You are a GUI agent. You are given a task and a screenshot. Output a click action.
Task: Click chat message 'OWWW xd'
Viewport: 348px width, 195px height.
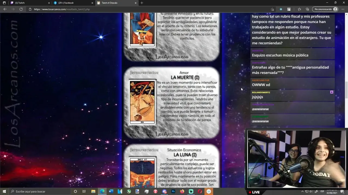[261, 85]
